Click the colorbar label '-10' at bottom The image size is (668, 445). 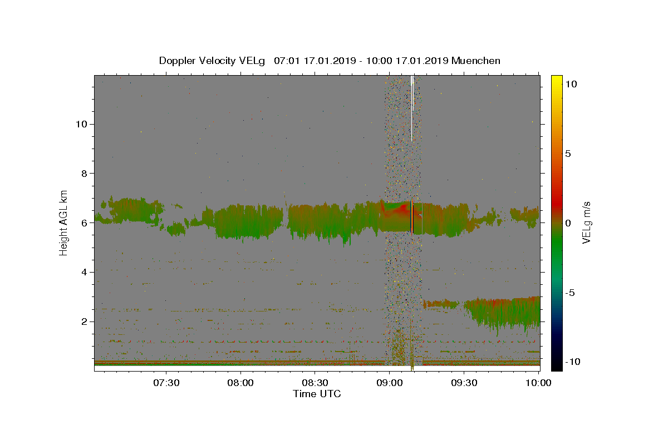[x=573, y=362]
